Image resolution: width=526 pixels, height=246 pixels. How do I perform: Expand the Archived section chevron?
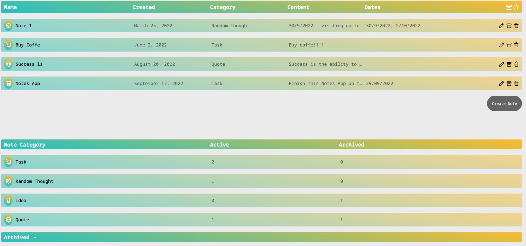pyautogui.click(x=35, y=237)
